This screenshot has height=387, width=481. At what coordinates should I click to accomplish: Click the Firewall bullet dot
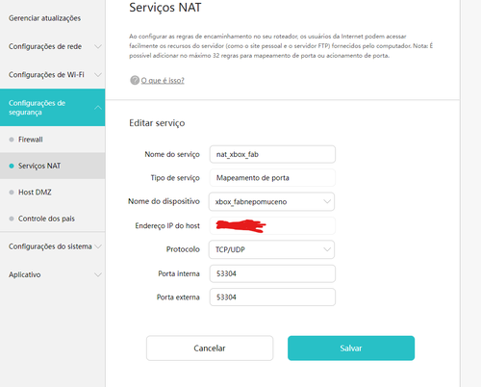click(12, 140)
